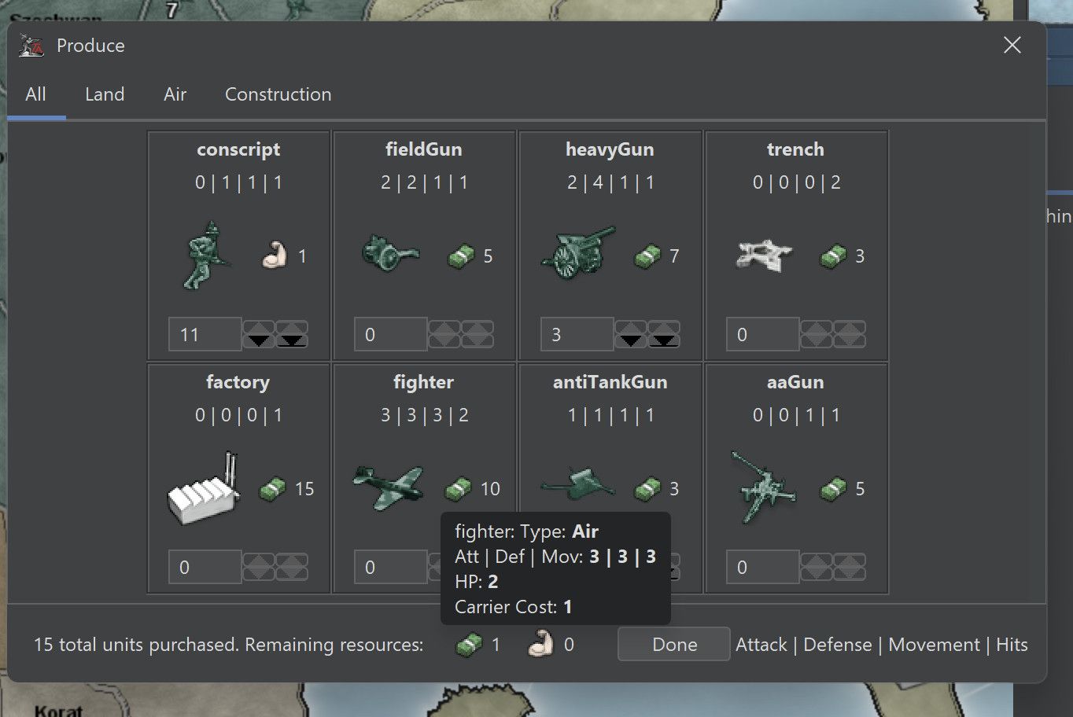1073x717 pixels.
Task: Select the aaGun unit icon
Action: [x=761, y=487]
